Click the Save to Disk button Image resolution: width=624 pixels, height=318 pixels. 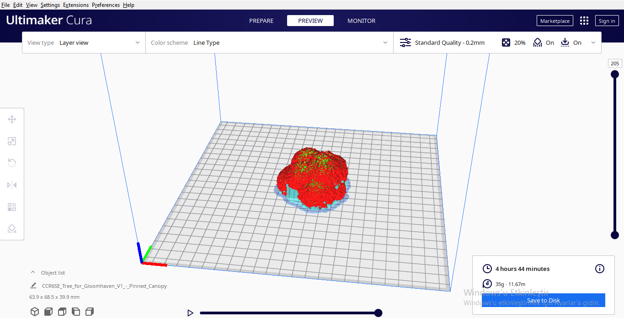click(543, 300)
